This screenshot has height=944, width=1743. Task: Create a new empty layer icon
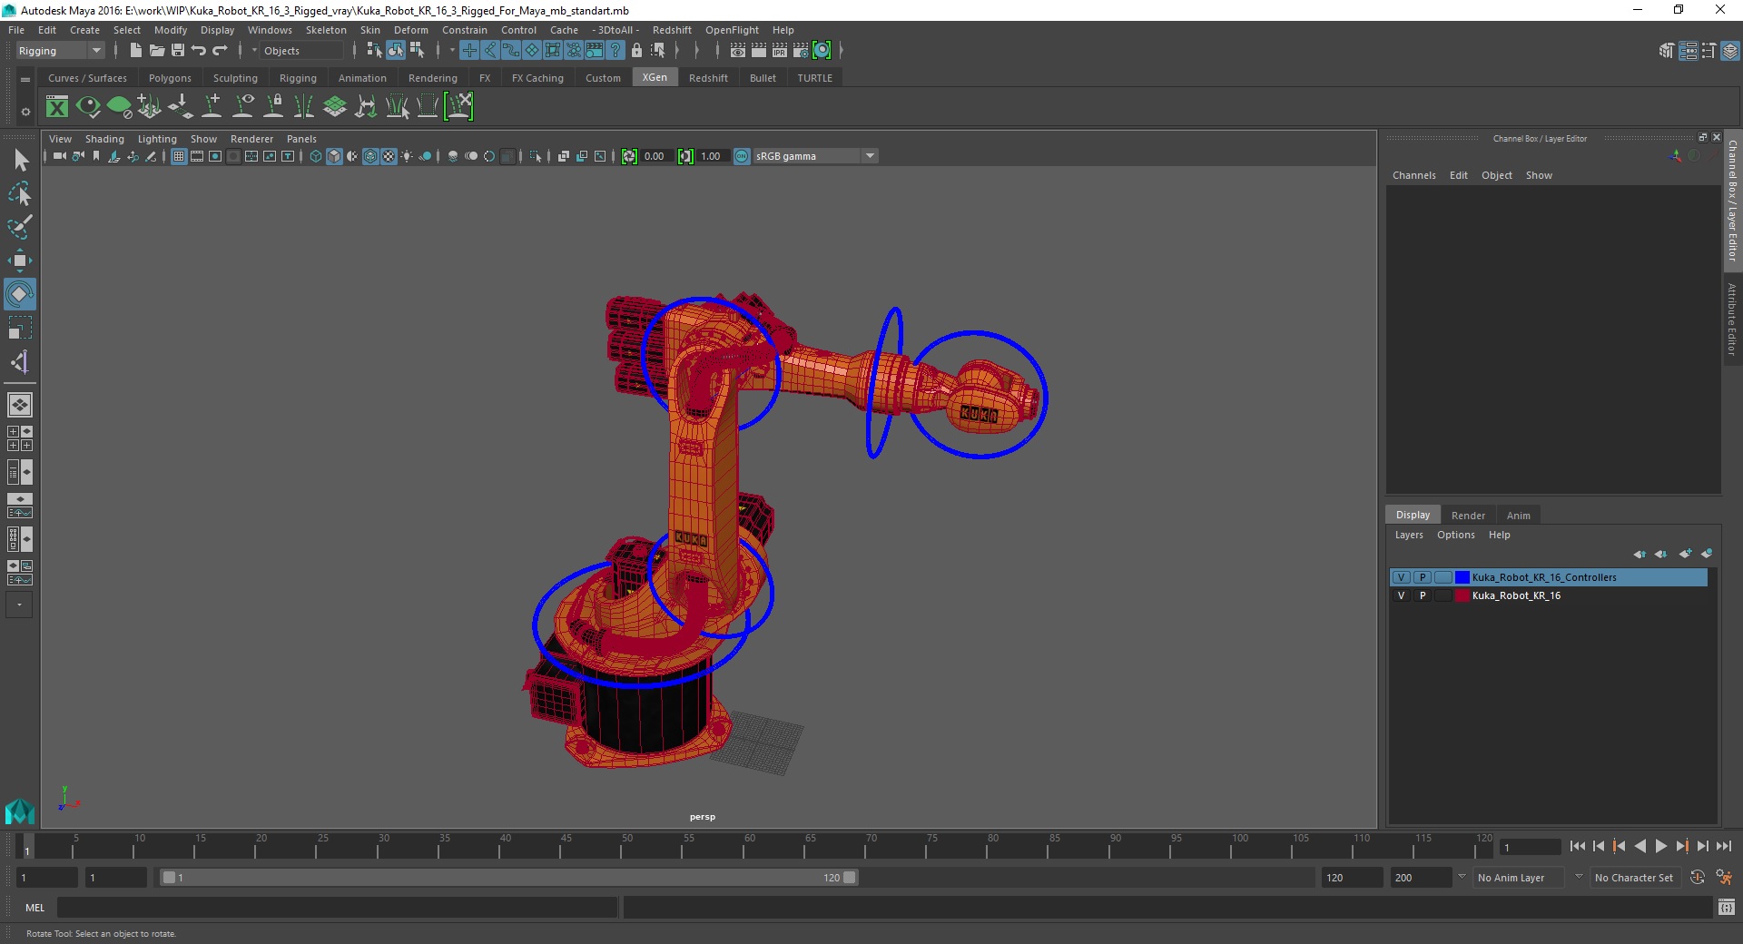(1686, 554)
